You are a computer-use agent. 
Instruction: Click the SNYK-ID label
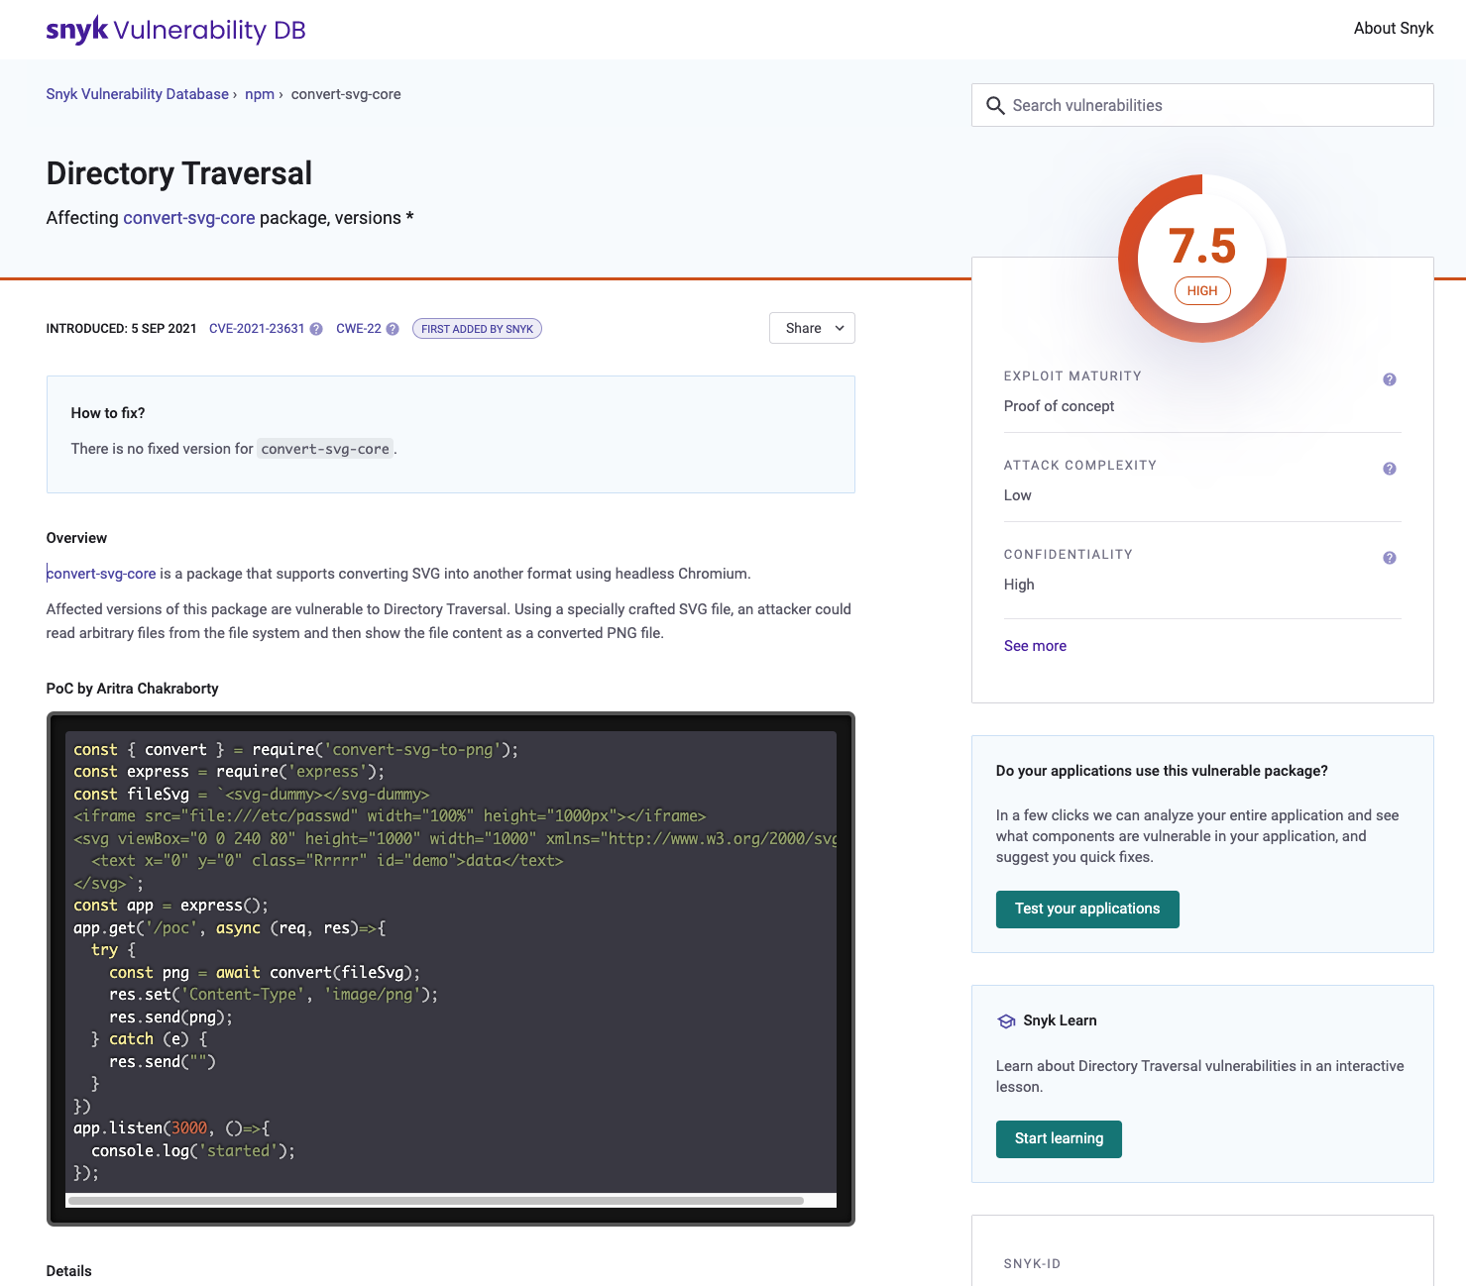(1032, 1264)
